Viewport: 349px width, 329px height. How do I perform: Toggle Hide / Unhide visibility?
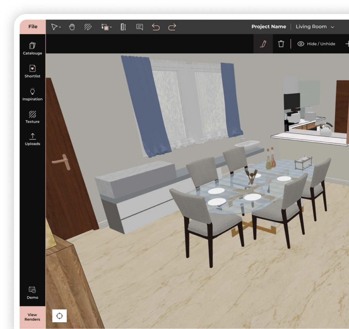pos(316,44)
